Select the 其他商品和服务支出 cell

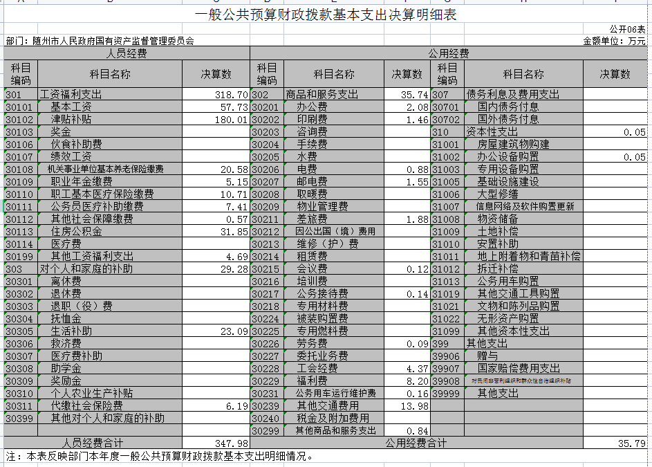[x=334, y=431]
